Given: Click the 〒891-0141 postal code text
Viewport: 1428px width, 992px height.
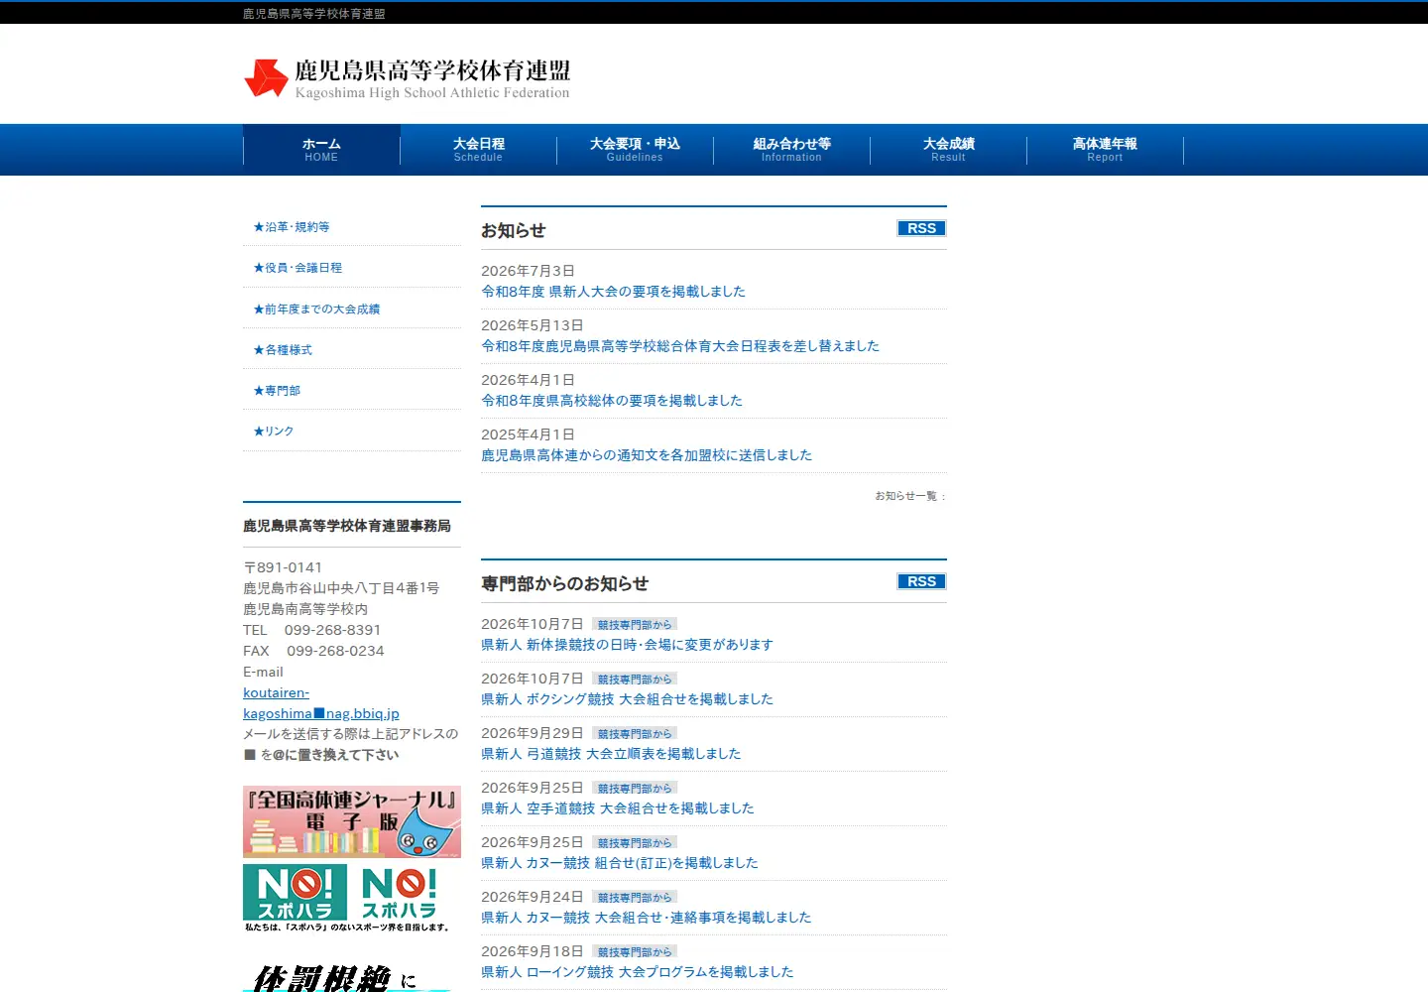Looking at the screenshot, I should [x=283, y=567].
